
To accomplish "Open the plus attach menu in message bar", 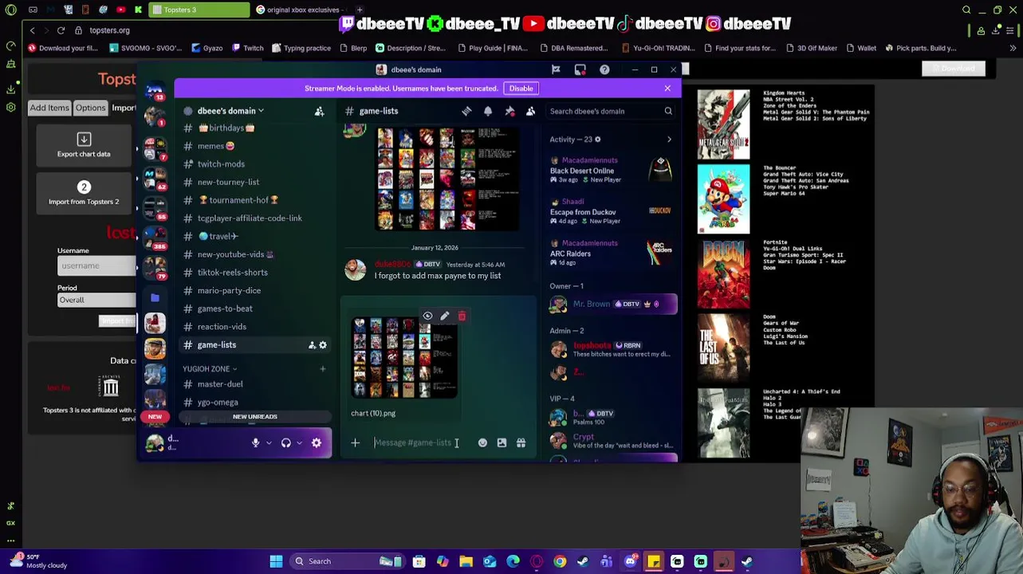I will 356,443.
